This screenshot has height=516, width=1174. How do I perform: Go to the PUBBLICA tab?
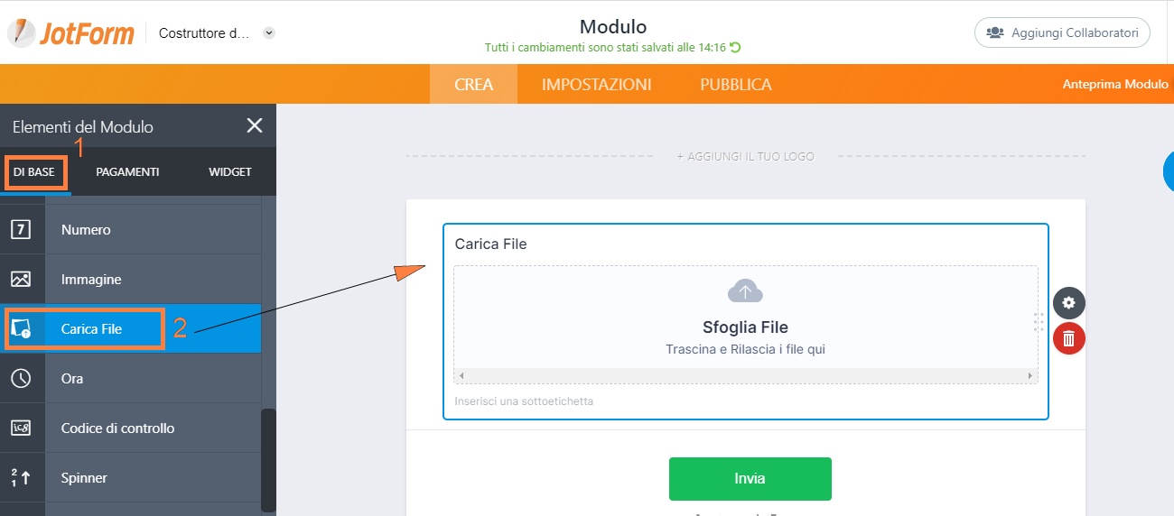pyautogui.click(x=735, y=85)
